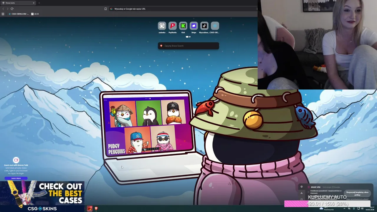Open the taskbar clock showing 16.02.2026

(370, 209)
